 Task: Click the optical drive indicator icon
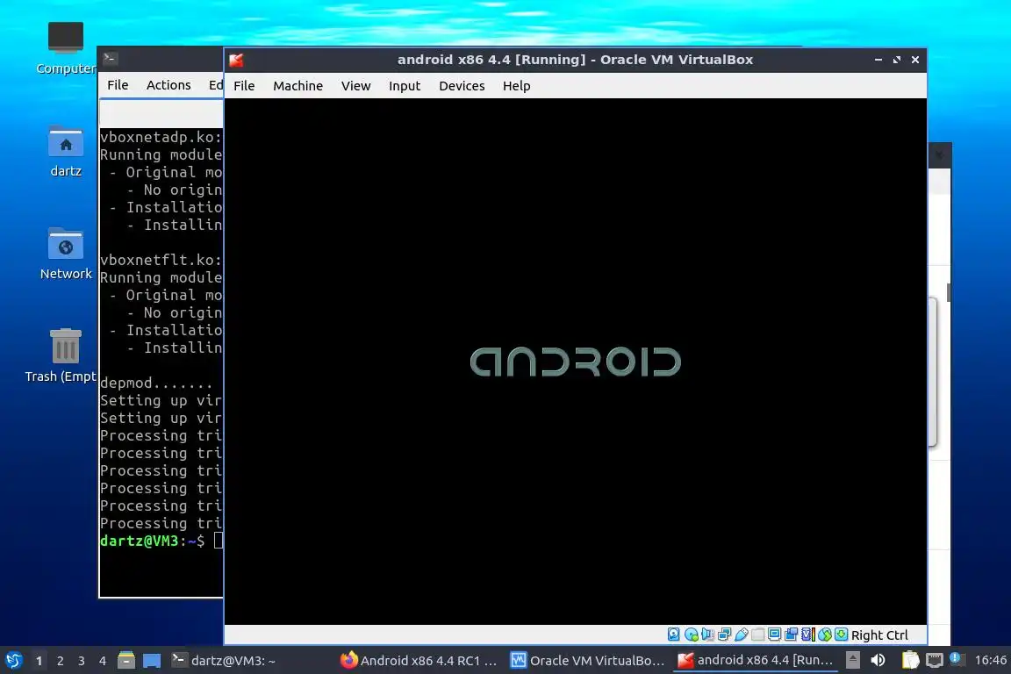click(x=692, y=635)
